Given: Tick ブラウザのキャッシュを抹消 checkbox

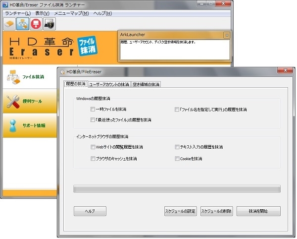Looking at the screenshot, I should point(93,159).
